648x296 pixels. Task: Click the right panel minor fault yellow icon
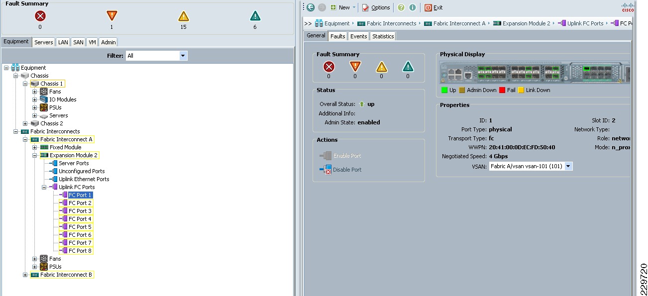pos(381,67)
